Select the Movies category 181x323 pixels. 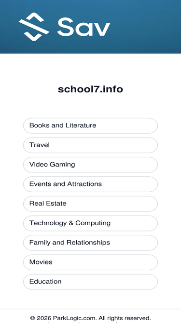(x=90, y=262)
